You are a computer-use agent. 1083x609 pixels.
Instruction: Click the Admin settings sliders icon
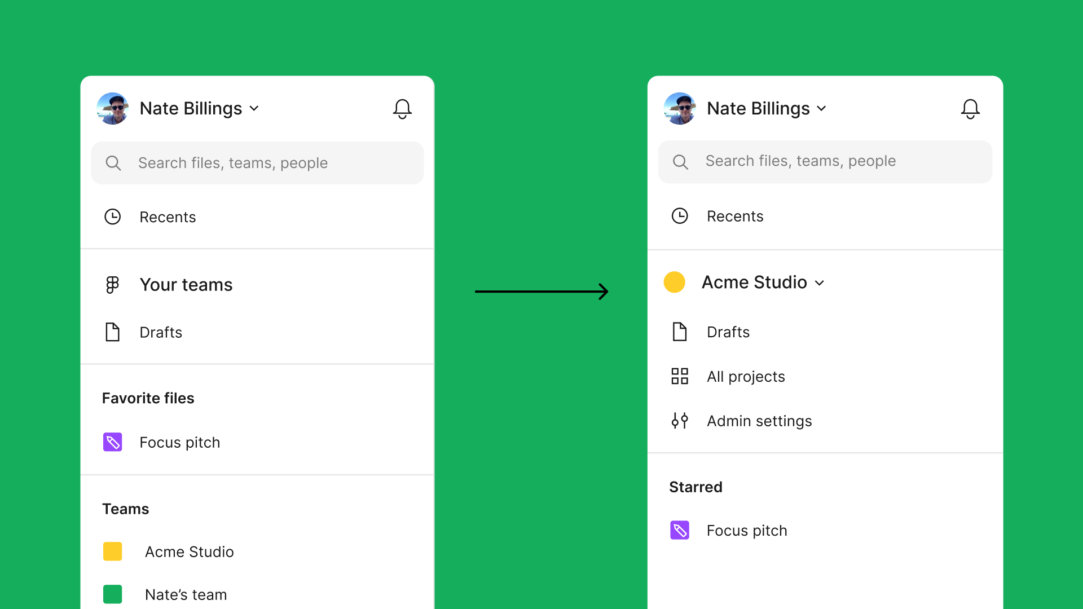coord(680,421)
